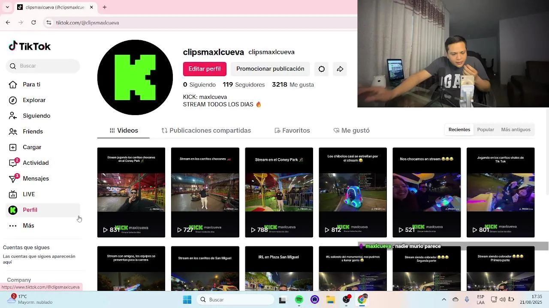Open video 'Stream en el Coney Park'

pyautogui.click(x=279, y=192)
